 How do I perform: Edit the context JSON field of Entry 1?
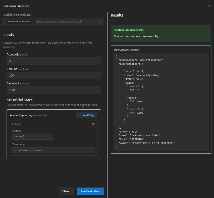pyautogui.click(x=32, y=137)
